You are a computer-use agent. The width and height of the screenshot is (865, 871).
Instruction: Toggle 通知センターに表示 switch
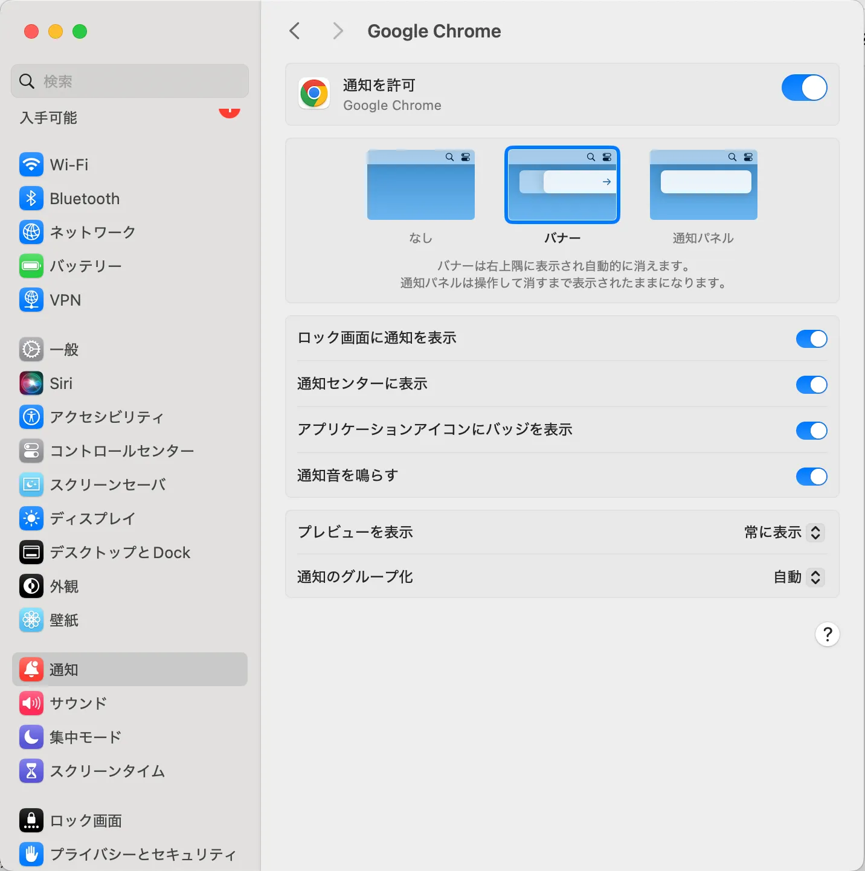(811, 385)
